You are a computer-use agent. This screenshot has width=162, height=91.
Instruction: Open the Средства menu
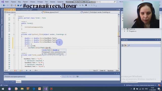point(60,2)
